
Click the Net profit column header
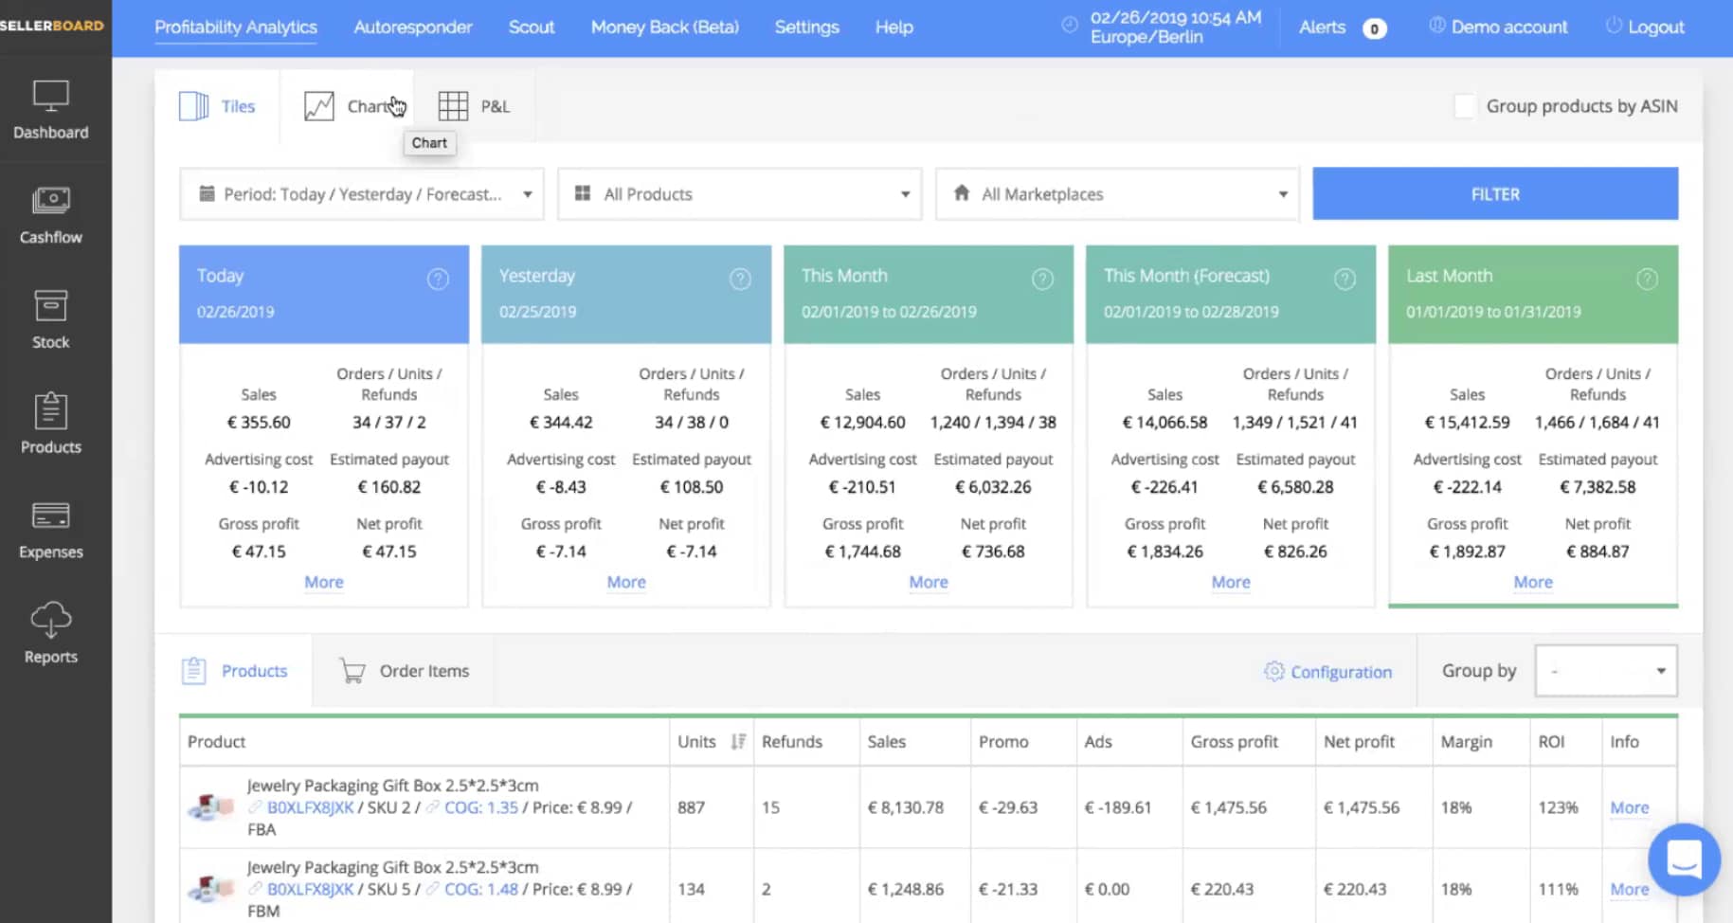(1359, 742)
